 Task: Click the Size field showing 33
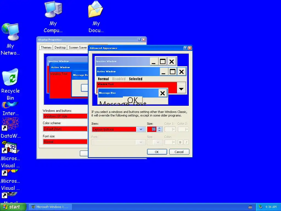tap(152, 129)
